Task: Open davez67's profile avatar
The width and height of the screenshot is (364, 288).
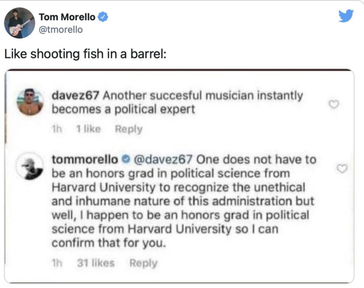Action: (x=30, y=102)
